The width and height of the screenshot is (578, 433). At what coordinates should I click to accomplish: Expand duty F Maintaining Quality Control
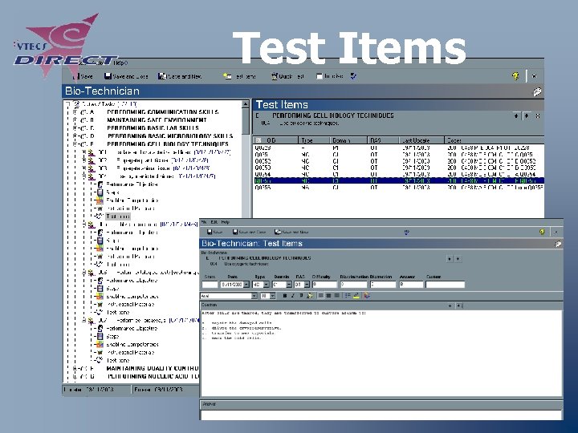[x=75, y=368]
